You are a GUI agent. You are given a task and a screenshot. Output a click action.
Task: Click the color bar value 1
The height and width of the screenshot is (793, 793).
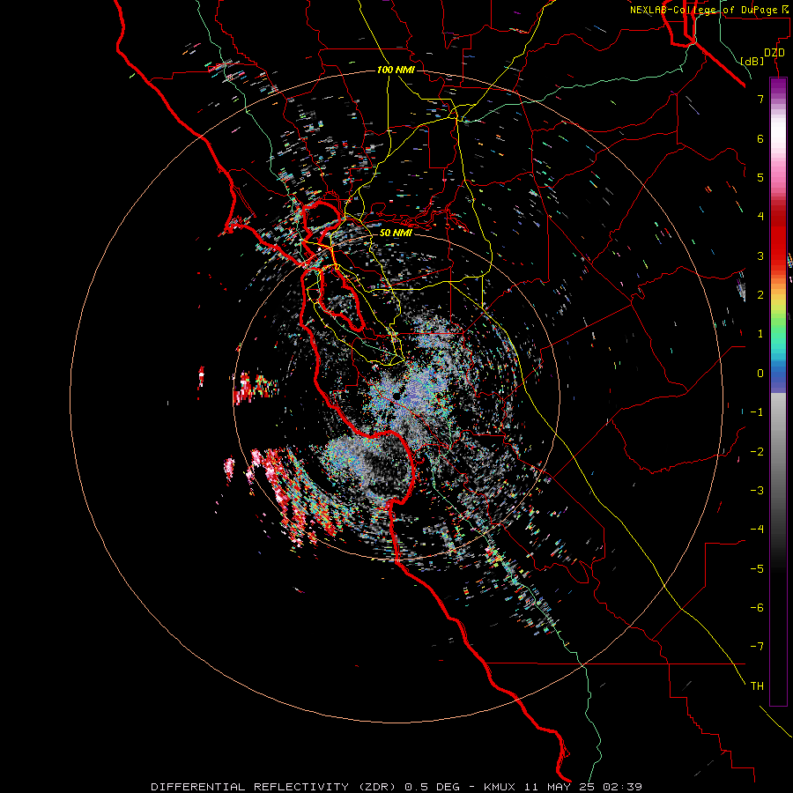(760, 334)
